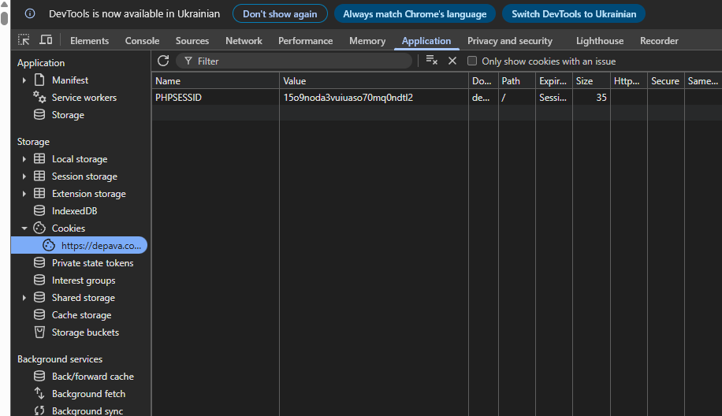Viewport: 722px width, 416px height.
Task: Click the Extension storage table icon
Action: click(x=39, y=193)
